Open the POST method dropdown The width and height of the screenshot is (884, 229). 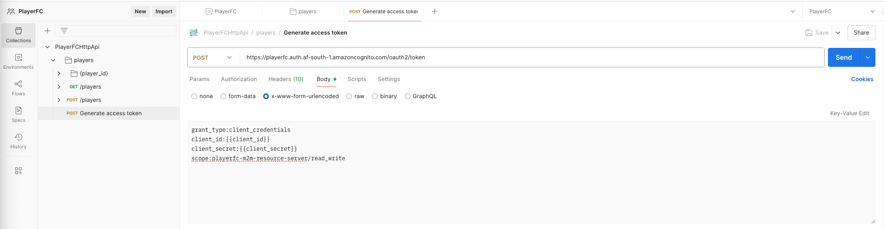tap(213, 57)
